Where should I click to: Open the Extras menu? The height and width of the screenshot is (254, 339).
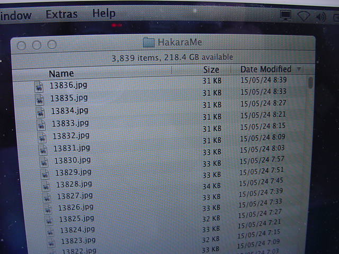61,14
